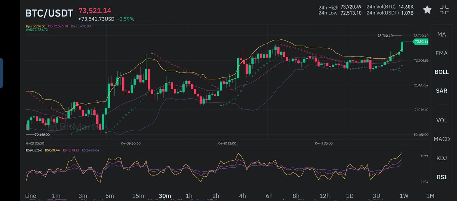457x201 pixels.
Task: Exit fullscreen chart view
Action: [444, 10]
